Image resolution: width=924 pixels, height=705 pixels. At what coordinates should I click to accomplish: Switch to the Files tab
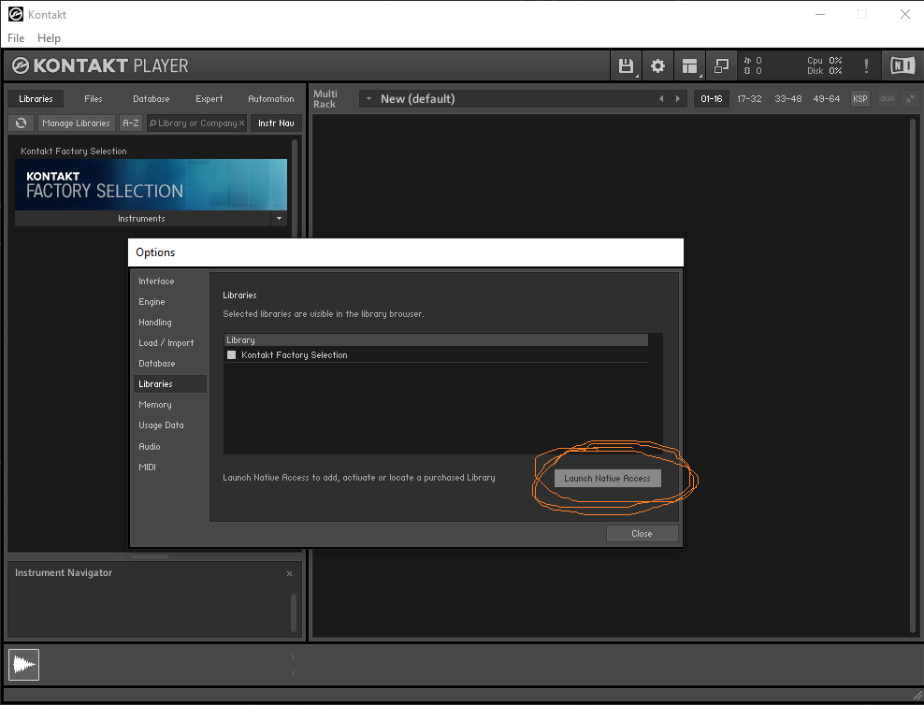pyautogui.click(x=94, y=99)
